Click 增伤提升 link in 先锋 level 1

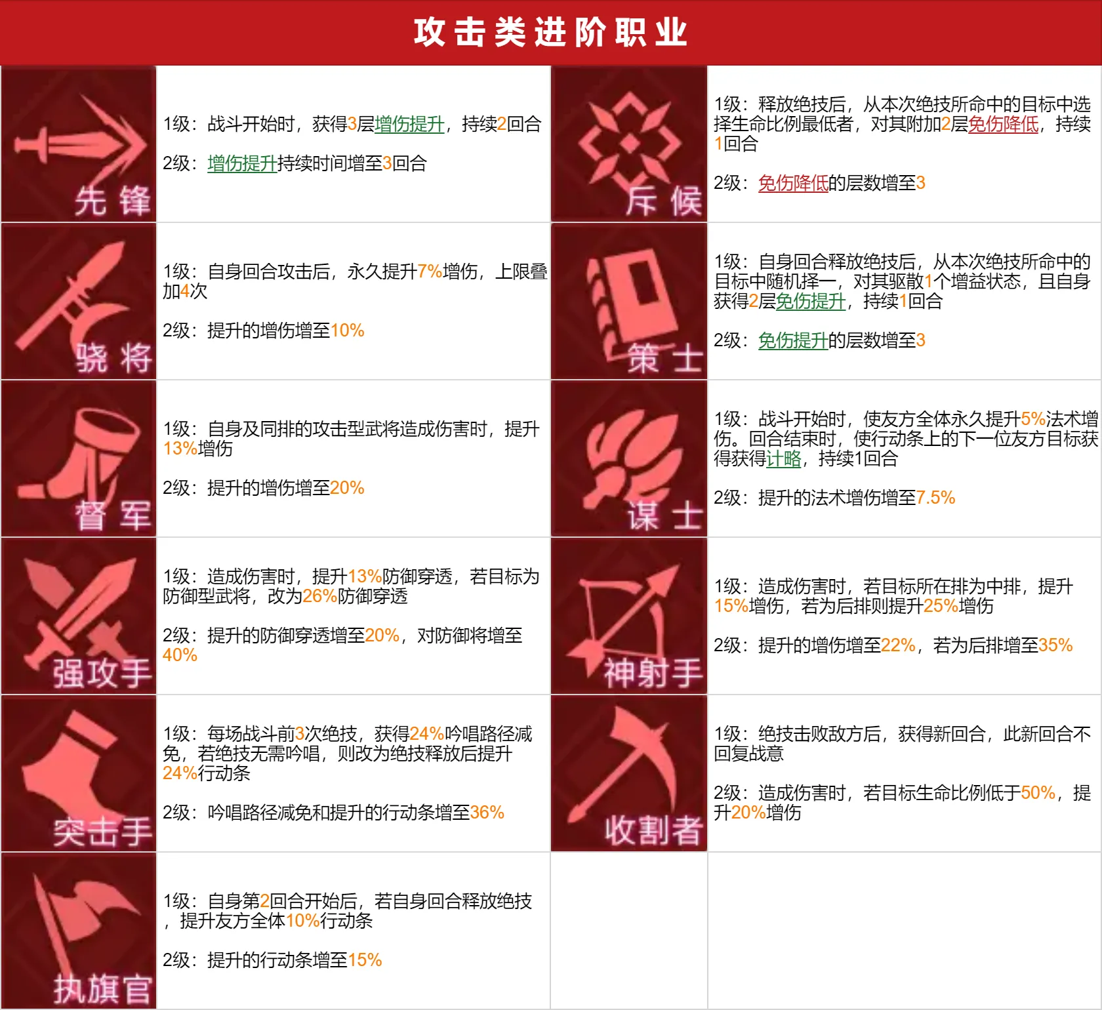[409, 124]
